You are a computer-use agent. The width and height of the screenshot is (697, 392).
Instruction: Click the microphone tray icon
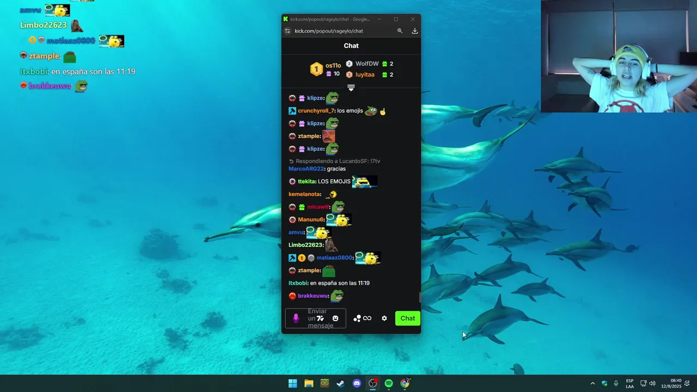pyautogui.click(x=616, y=383)
